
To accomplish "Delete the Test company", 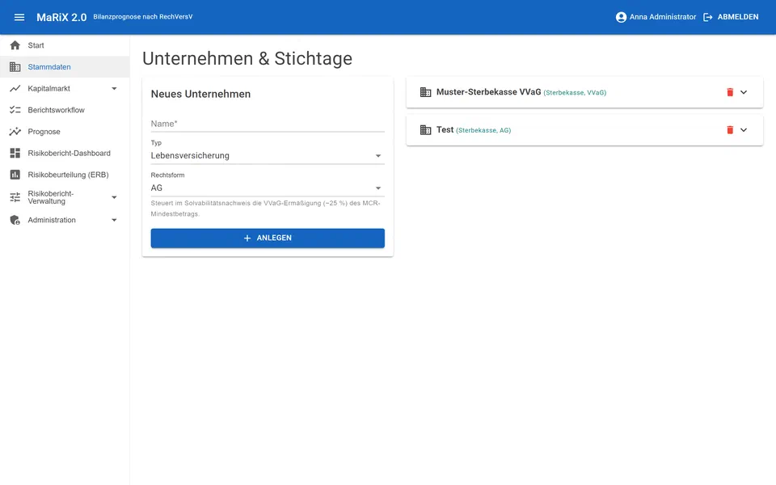I will [729, 130].
